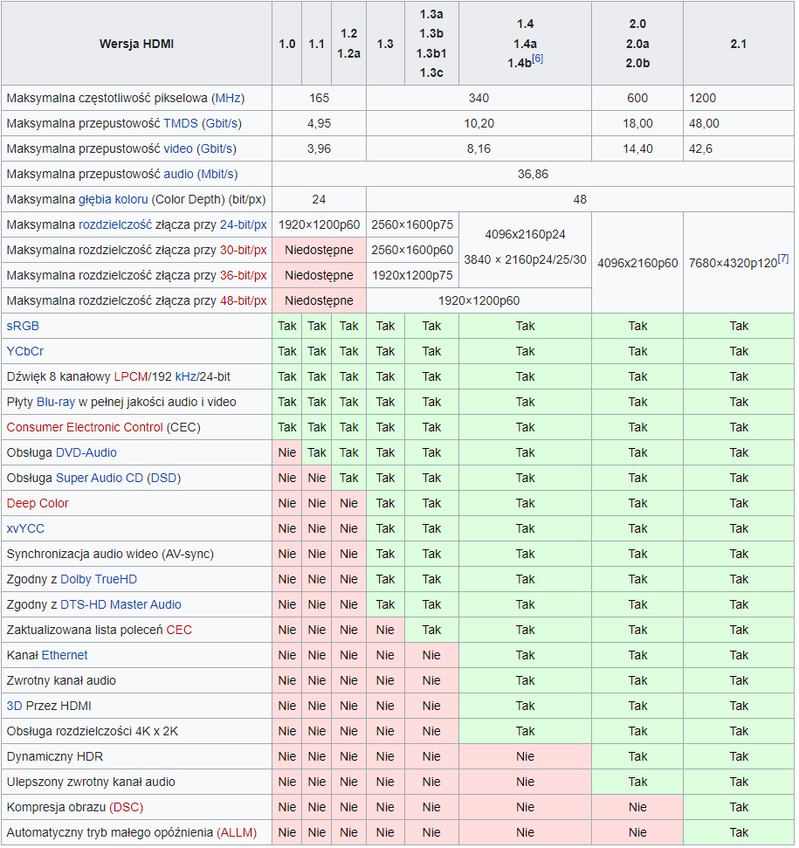Click the red LPCM link
This screenshot has height=848, width=799.
tap(131, 377)
